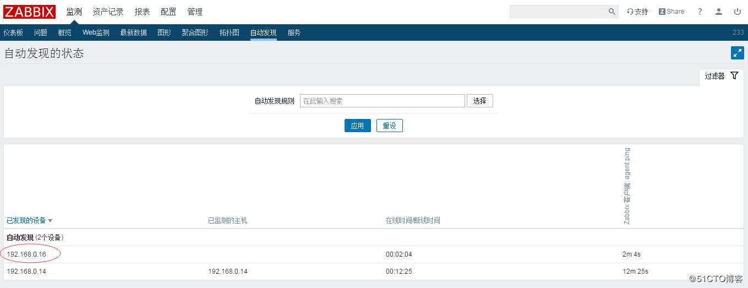Toggle fullscreen mode icon
This screenshot has height=288, width=748.
click(x=738, y=53)
